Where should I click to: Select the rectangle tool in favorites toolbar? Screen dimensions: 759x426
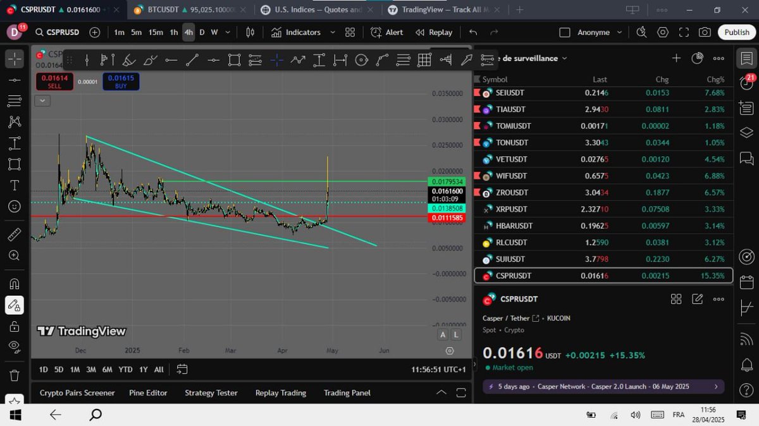(x=234, y=60)
